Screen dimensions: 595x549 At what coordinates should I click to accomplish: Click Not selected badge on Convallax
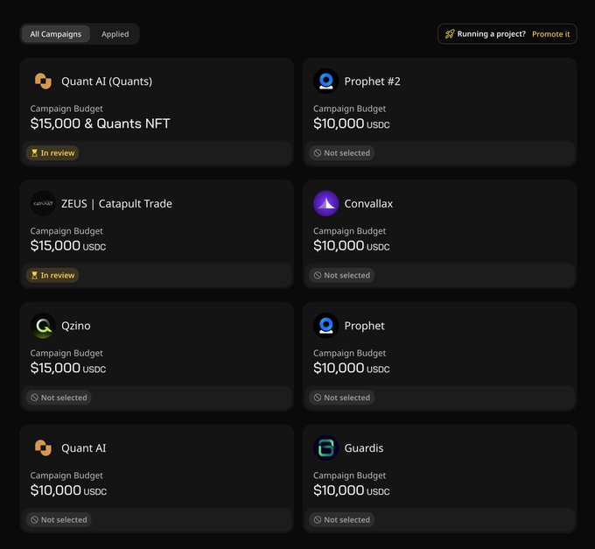pyautogui.click(x=341, y=275)
